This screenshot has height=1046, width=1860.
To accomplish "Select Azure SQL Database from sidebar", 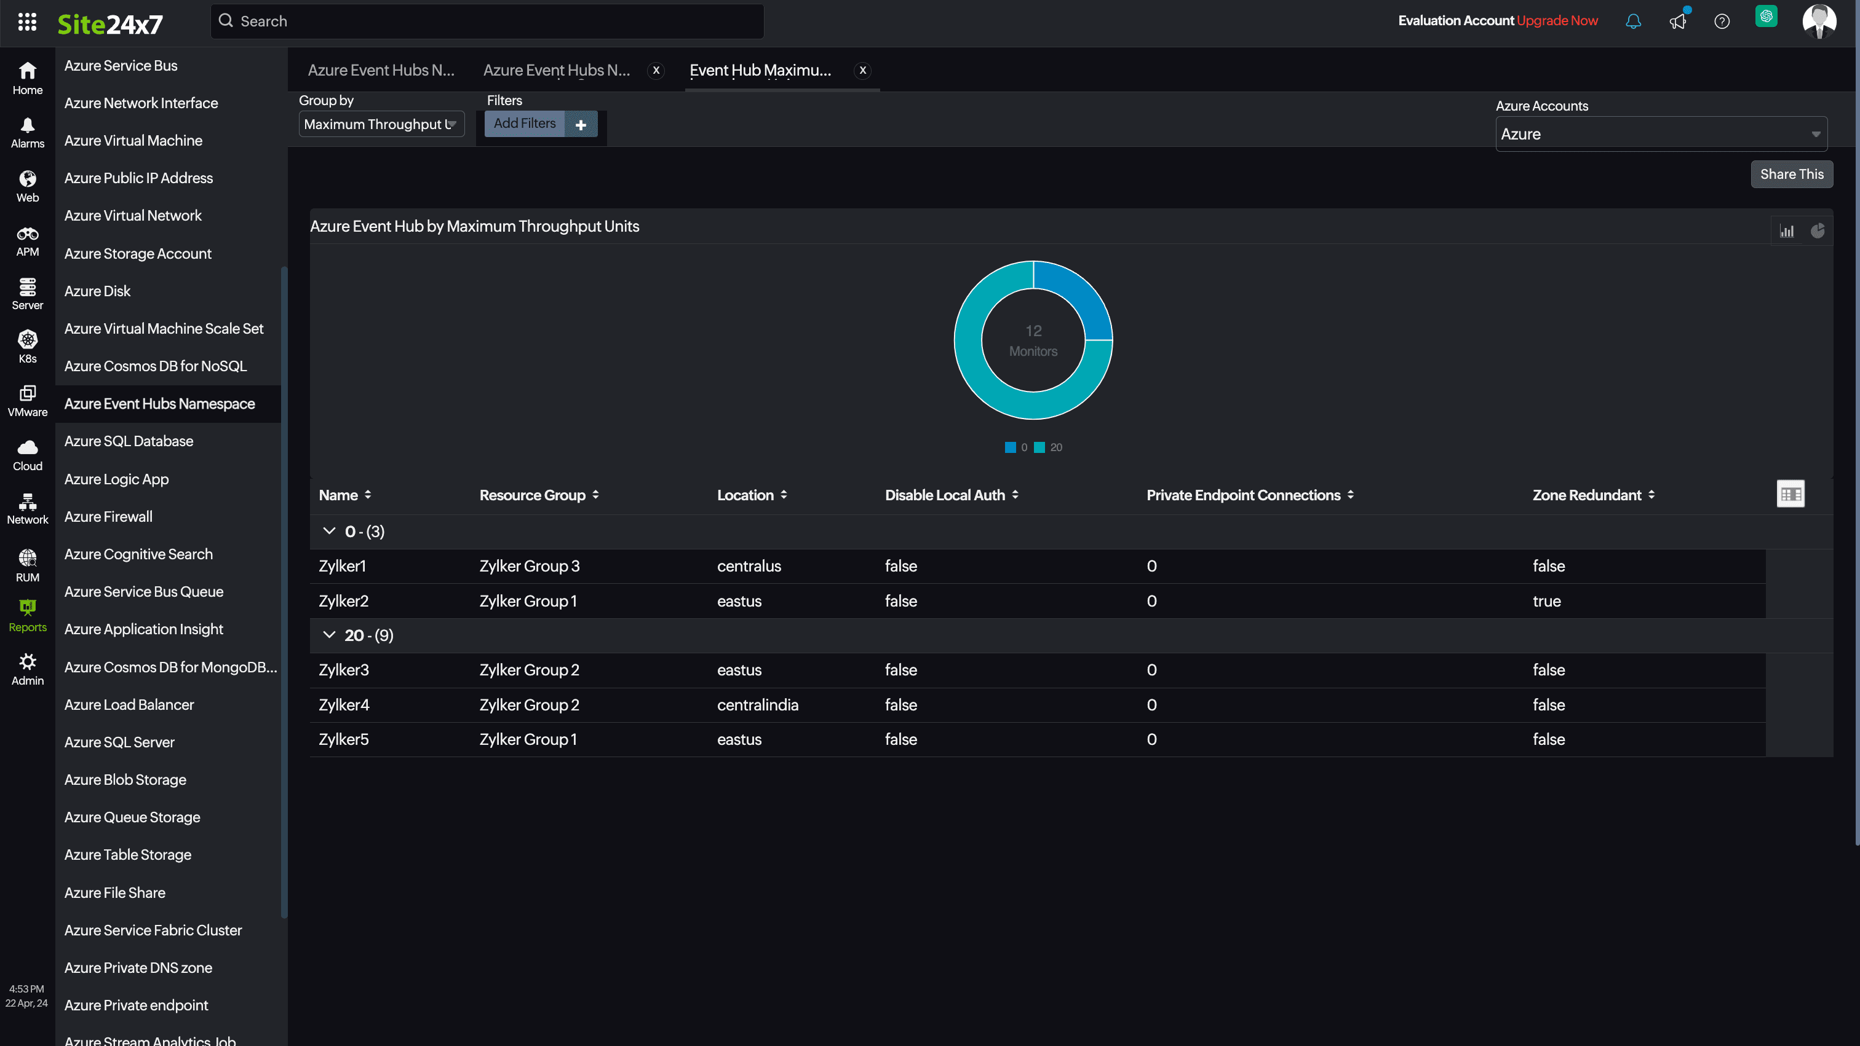I will (129, 441).
